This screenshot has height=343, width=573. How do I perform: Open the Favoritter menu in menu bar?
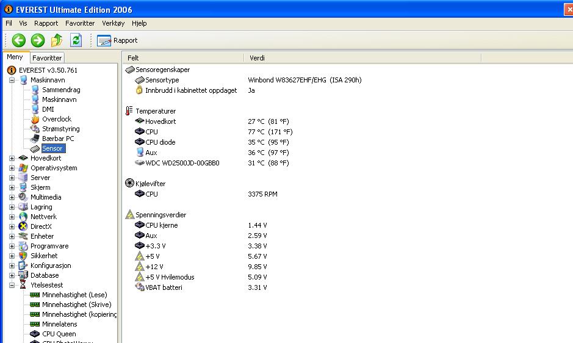click(80, 23)
